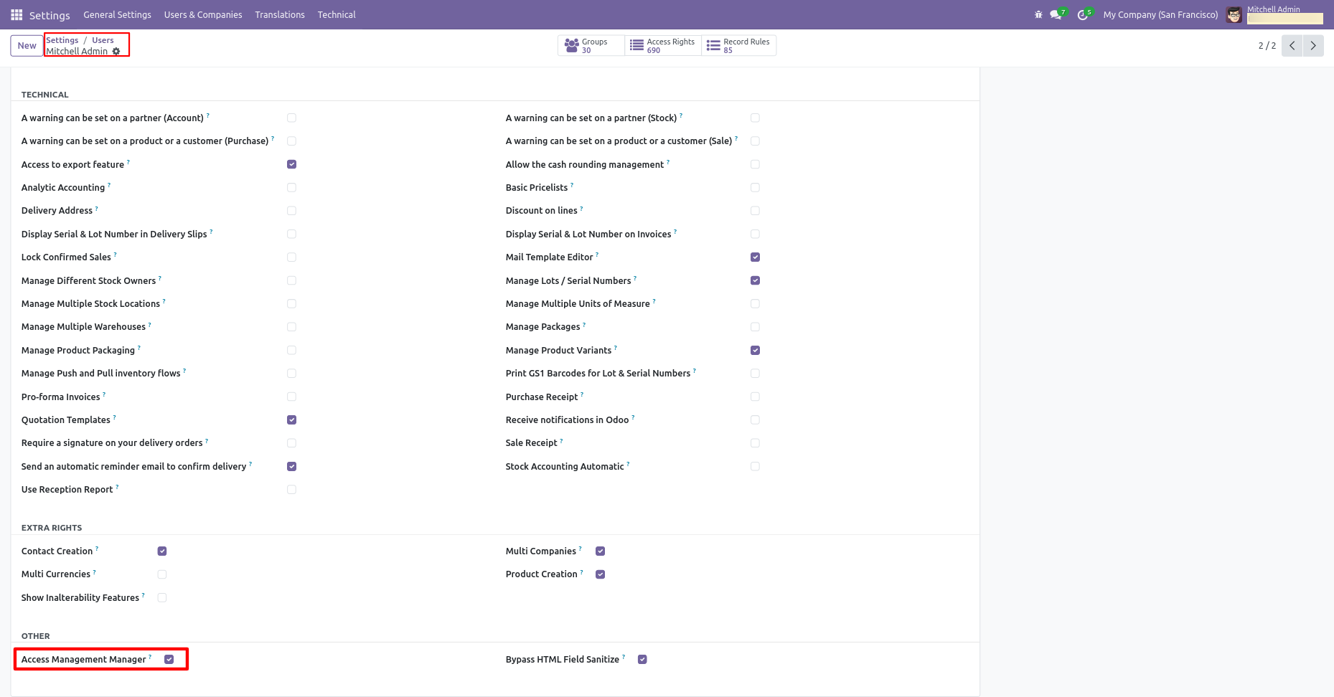Image resolution: width=1334 pixels, height=697 pixels.
Task: Follow the Users breadcrumb link
Action: click(x=103, y=40)
